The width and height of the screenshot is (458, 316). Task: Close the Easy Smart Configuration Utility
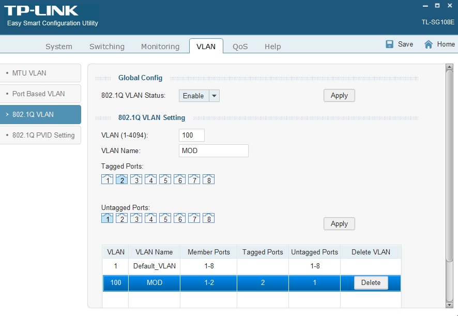click(450, 6)
